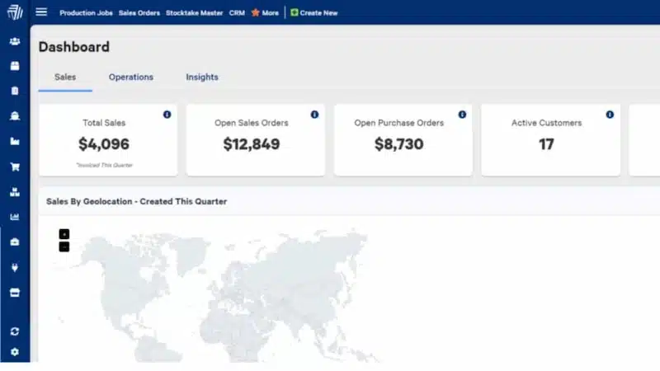Click the refresh sync icon in sidebar
Screen dimensions: 660x371
15,331
